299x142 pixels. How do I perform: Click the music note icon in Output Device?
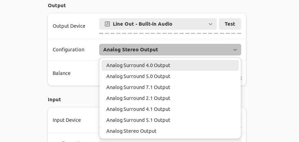(107, 24)
